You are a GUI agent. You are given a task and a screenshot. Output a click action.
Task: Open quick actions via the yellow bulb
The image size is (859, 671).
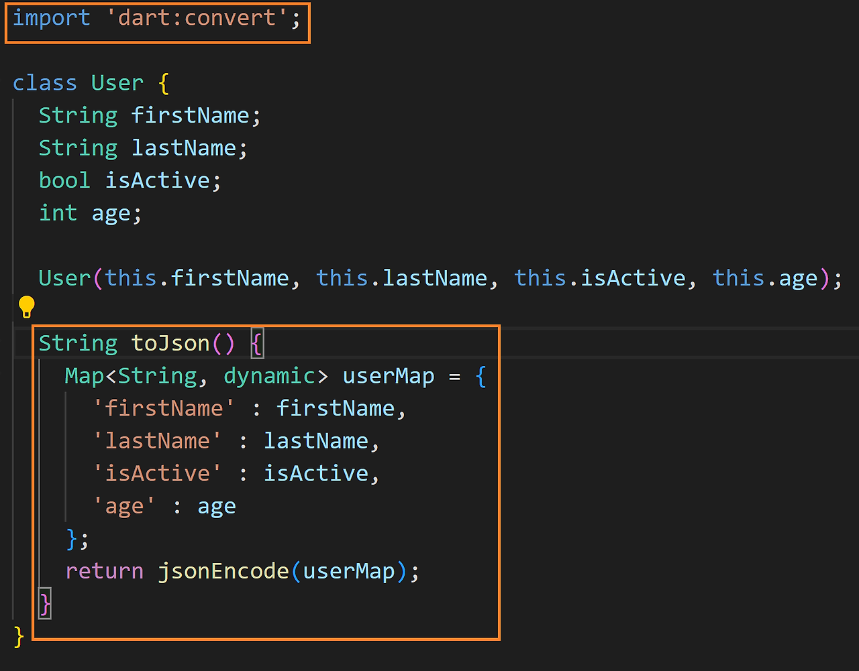(26, 306)
